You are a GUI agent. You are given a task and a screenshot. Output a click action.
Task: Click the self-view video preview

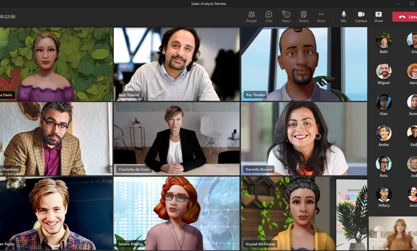point(393,233)
